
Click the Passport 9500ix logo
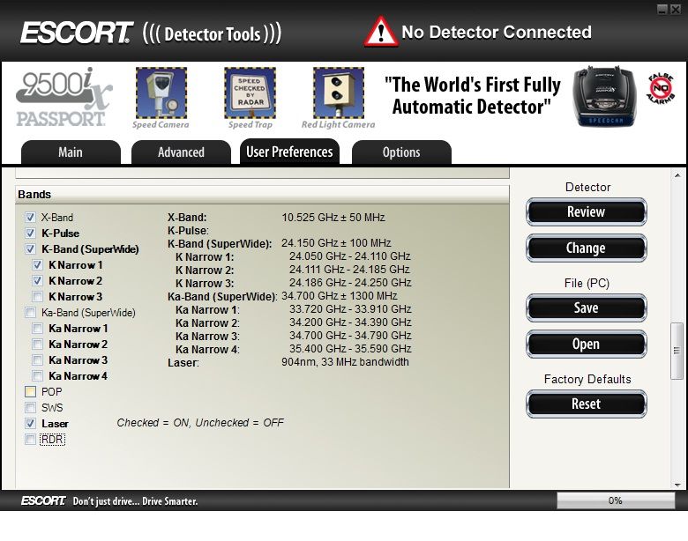(64, 97)
